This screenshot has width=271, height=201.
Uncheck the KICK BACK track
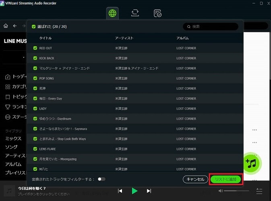tap(35, 58)
